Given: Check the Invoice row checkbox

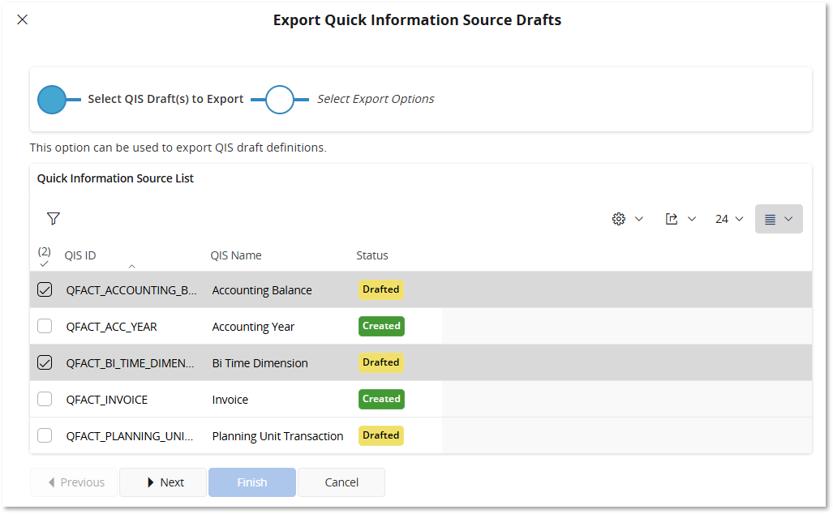Looking at the screenshot, I should pyautogui.click(x=45, y=399).
